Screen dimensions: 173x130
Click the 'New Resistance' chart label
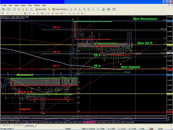point(145,19)
